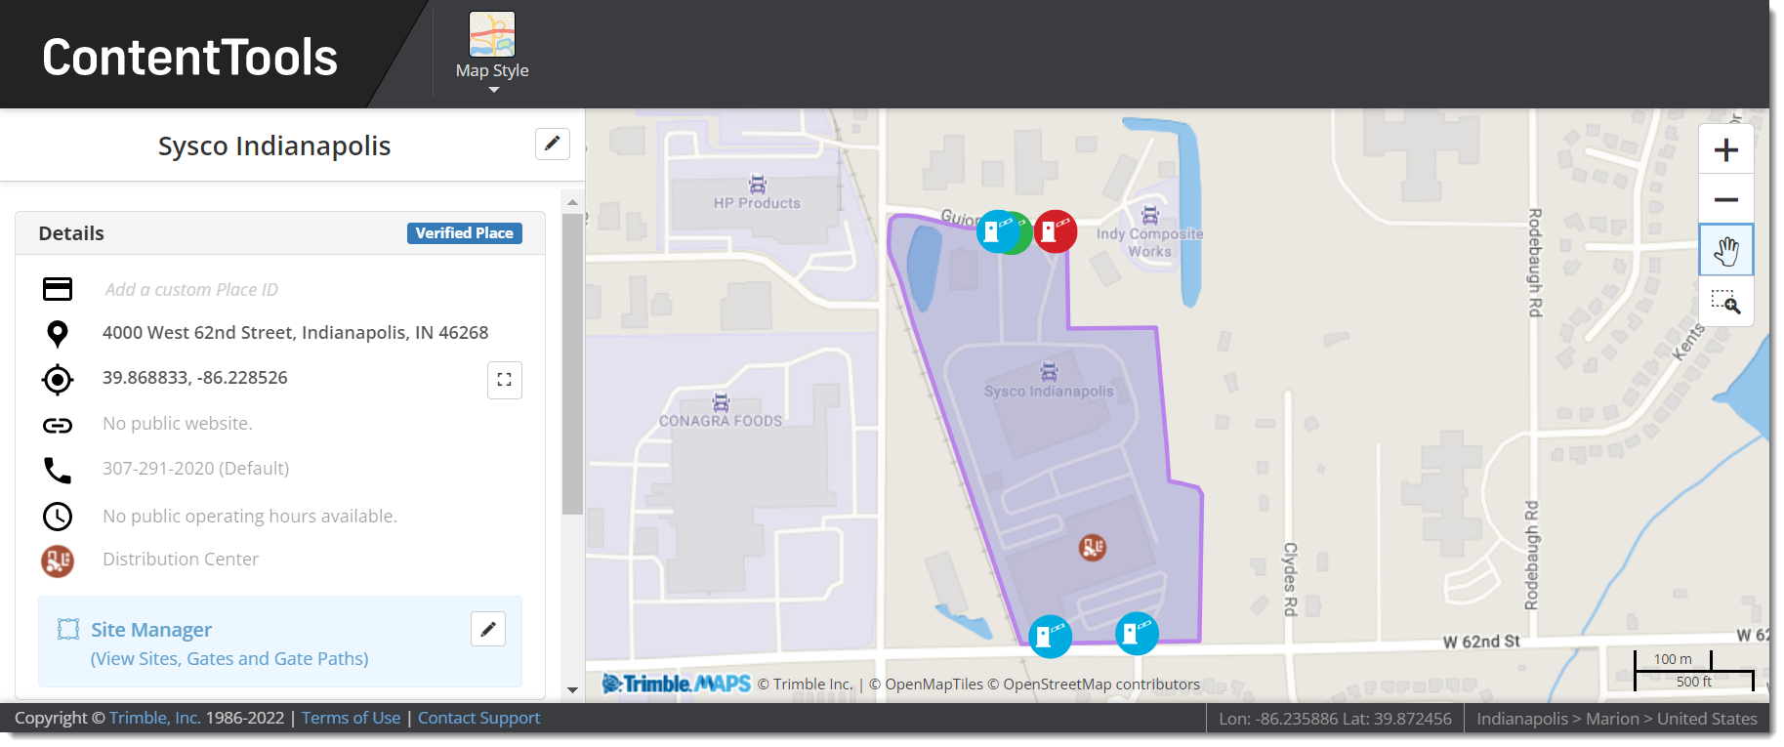The width and height of the screenshot is (1784, 747).
Task: Select No public operating hours text
Action: pyautogui.click(x=250, y=516)
